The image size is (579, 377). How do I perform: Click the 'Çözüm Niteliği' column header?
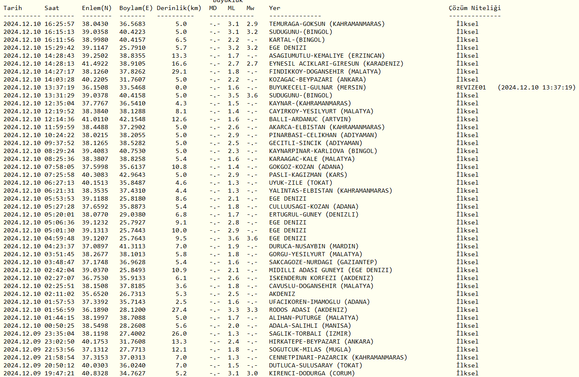pos(475,8)
